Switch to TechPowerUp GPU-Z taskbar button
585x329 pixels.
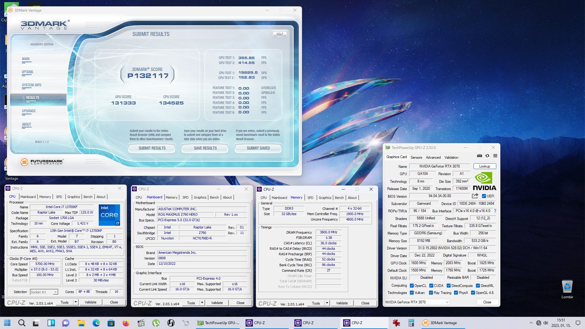point(218,323)
